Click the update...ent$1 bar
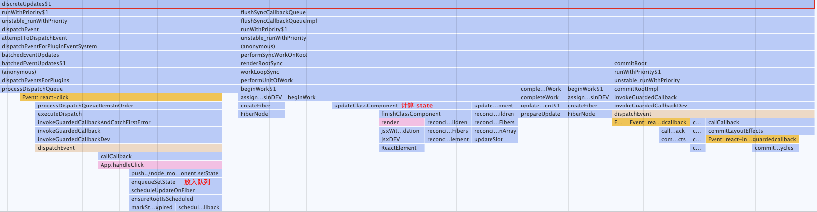This screenshot has height=212, width=817. coord(542,106)
